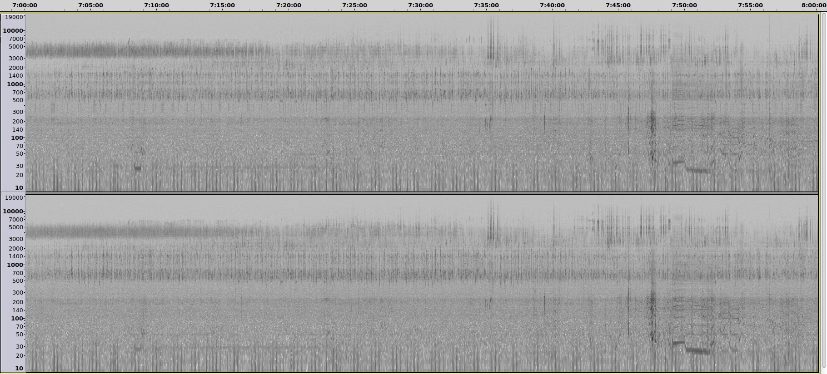Select the 7:10:00 timeline position

tap(156, 5)
